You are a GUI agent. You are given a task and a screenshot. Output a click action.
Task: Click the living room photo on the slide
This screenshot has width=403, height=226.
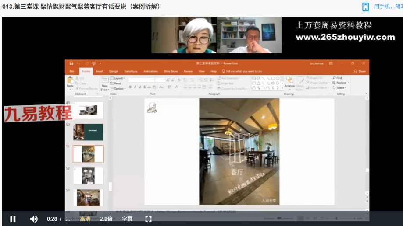point(239,152)
